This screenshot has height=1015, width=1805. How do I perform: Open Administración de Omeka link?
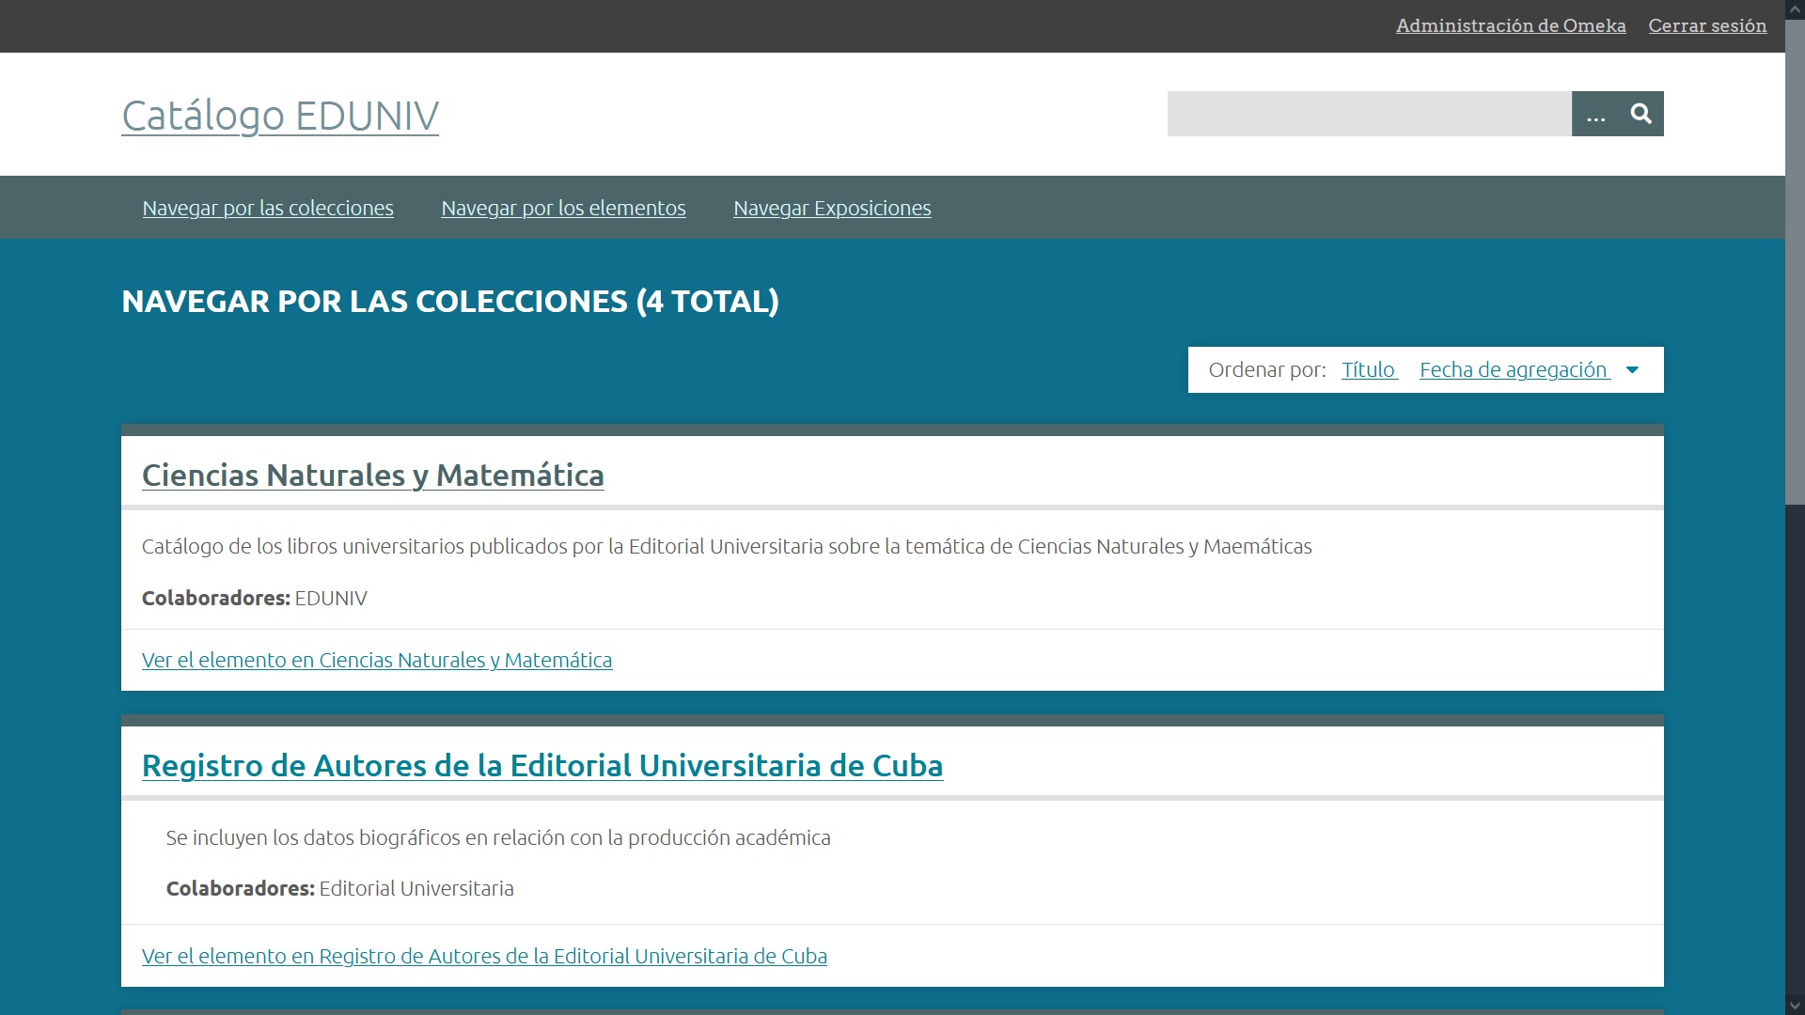1511,25
